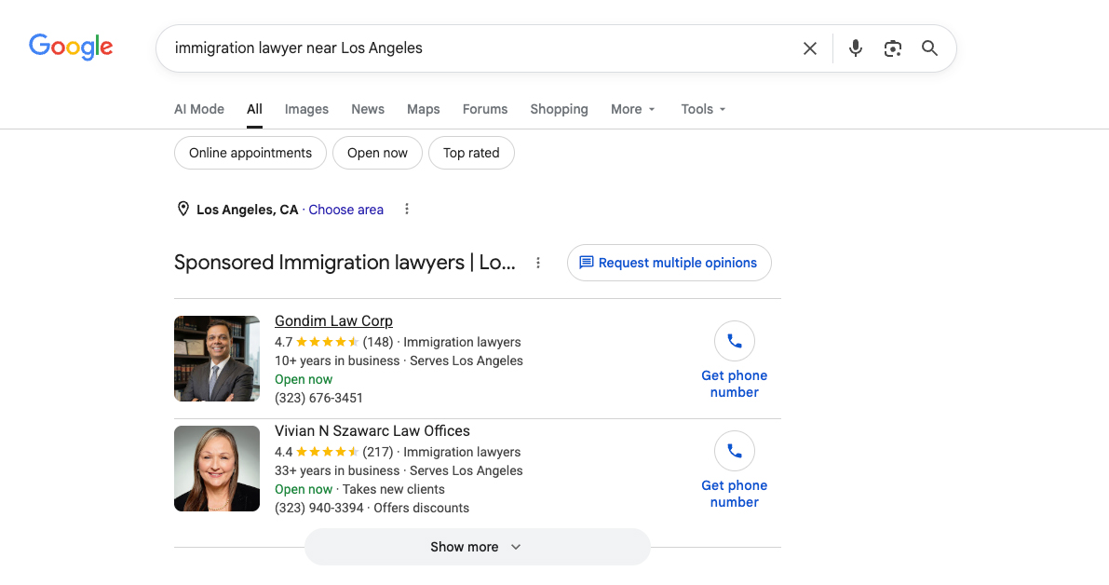
Task: Click phone number (323) 940-3394
Action: point(319,508)
